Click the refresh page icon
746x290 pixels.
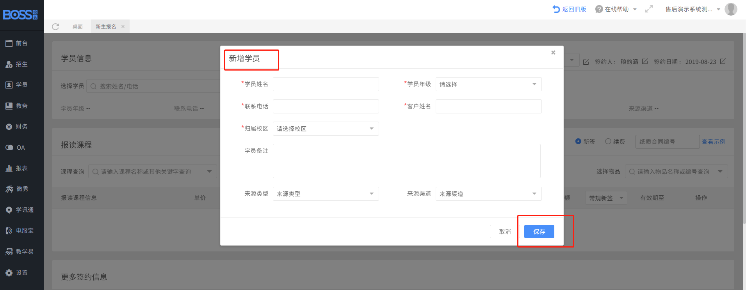pyautogui.click(x=55, y=27)
